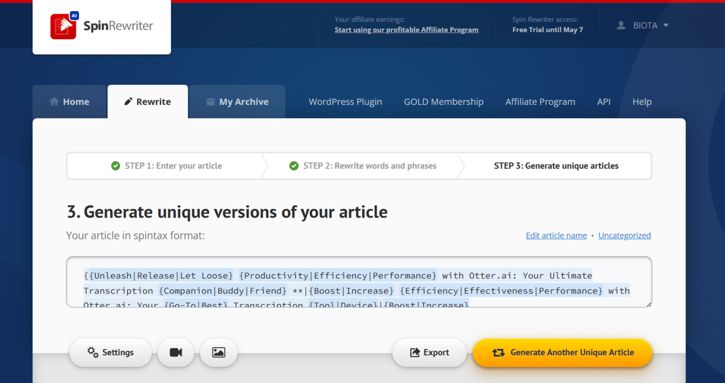Click the '3. Generate unique versions of your article' heading
Viewport: 725px width, 383px height.
pos(227,212)
